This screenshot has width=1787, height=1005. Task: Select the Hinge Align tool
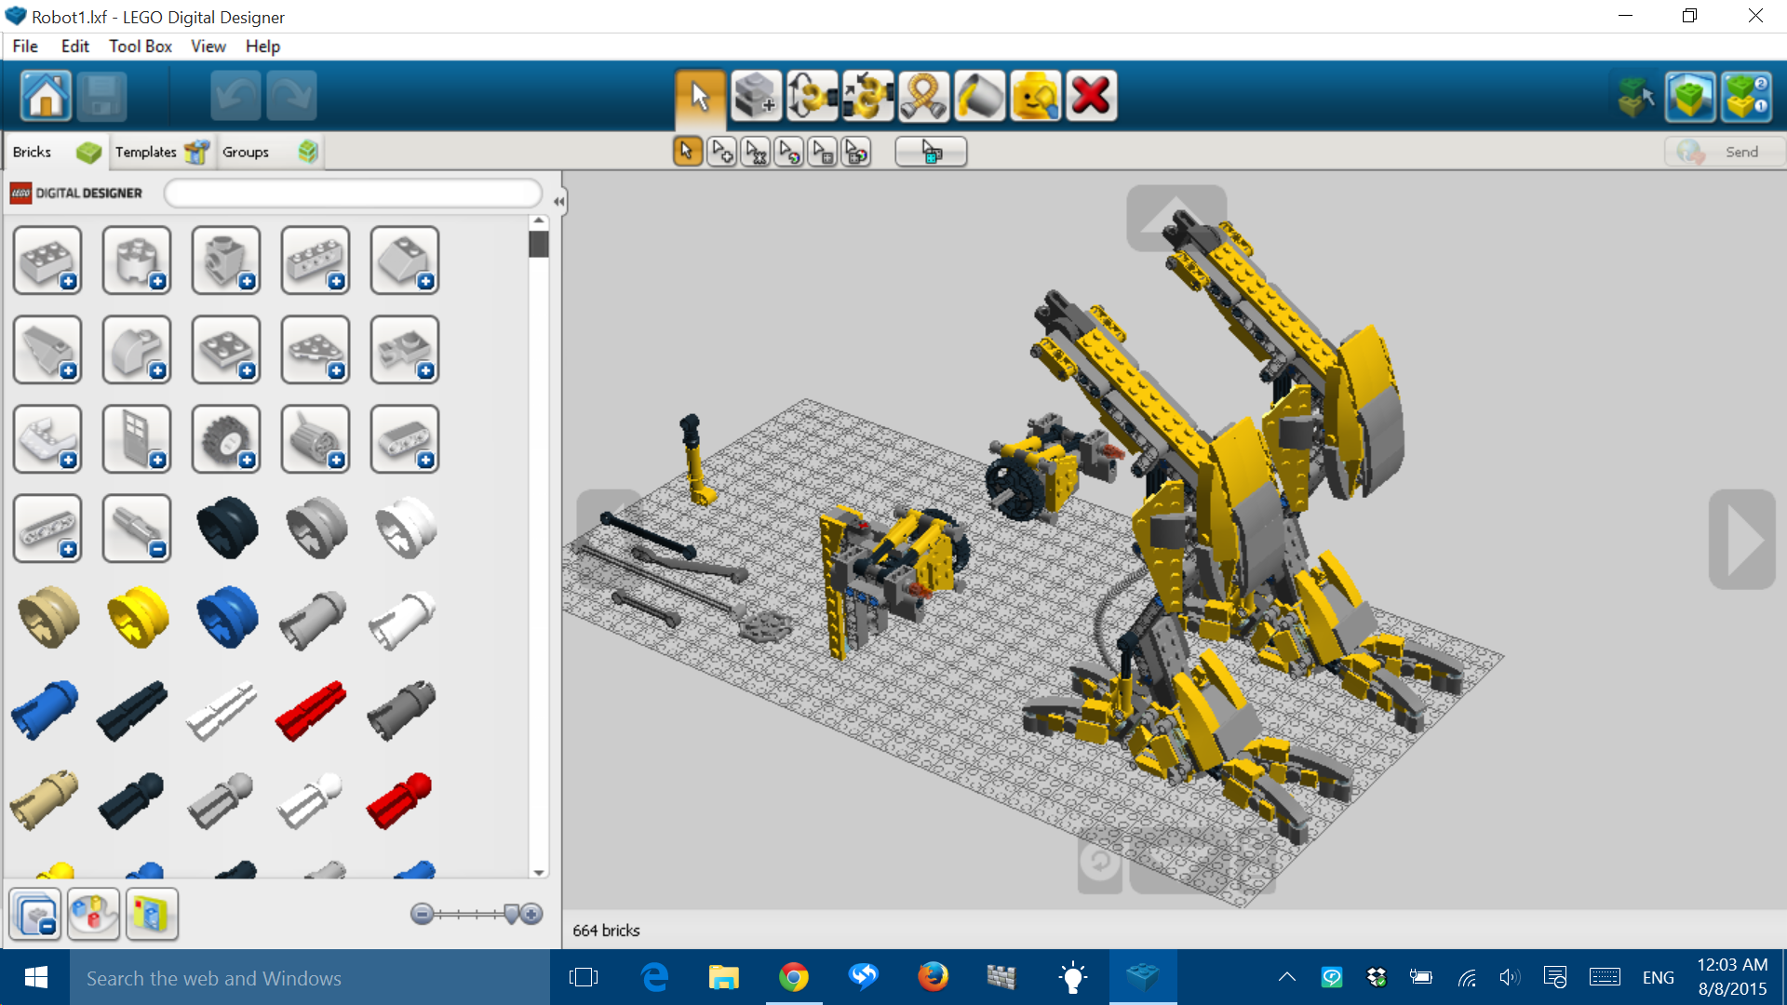coord(868,95)
